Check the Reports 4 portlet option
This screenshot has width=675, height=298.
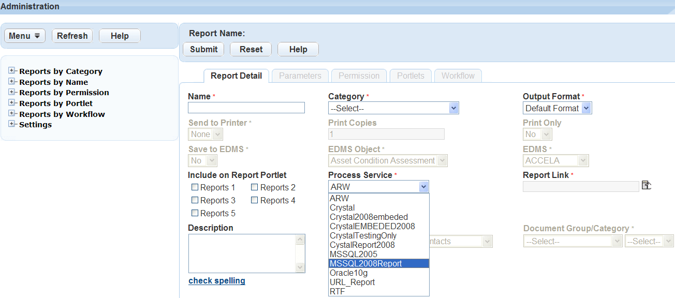[255, 200]
